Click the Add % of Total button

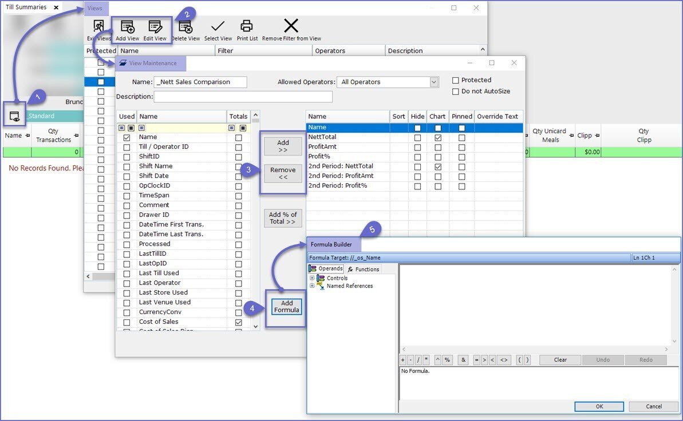(283, 218)
